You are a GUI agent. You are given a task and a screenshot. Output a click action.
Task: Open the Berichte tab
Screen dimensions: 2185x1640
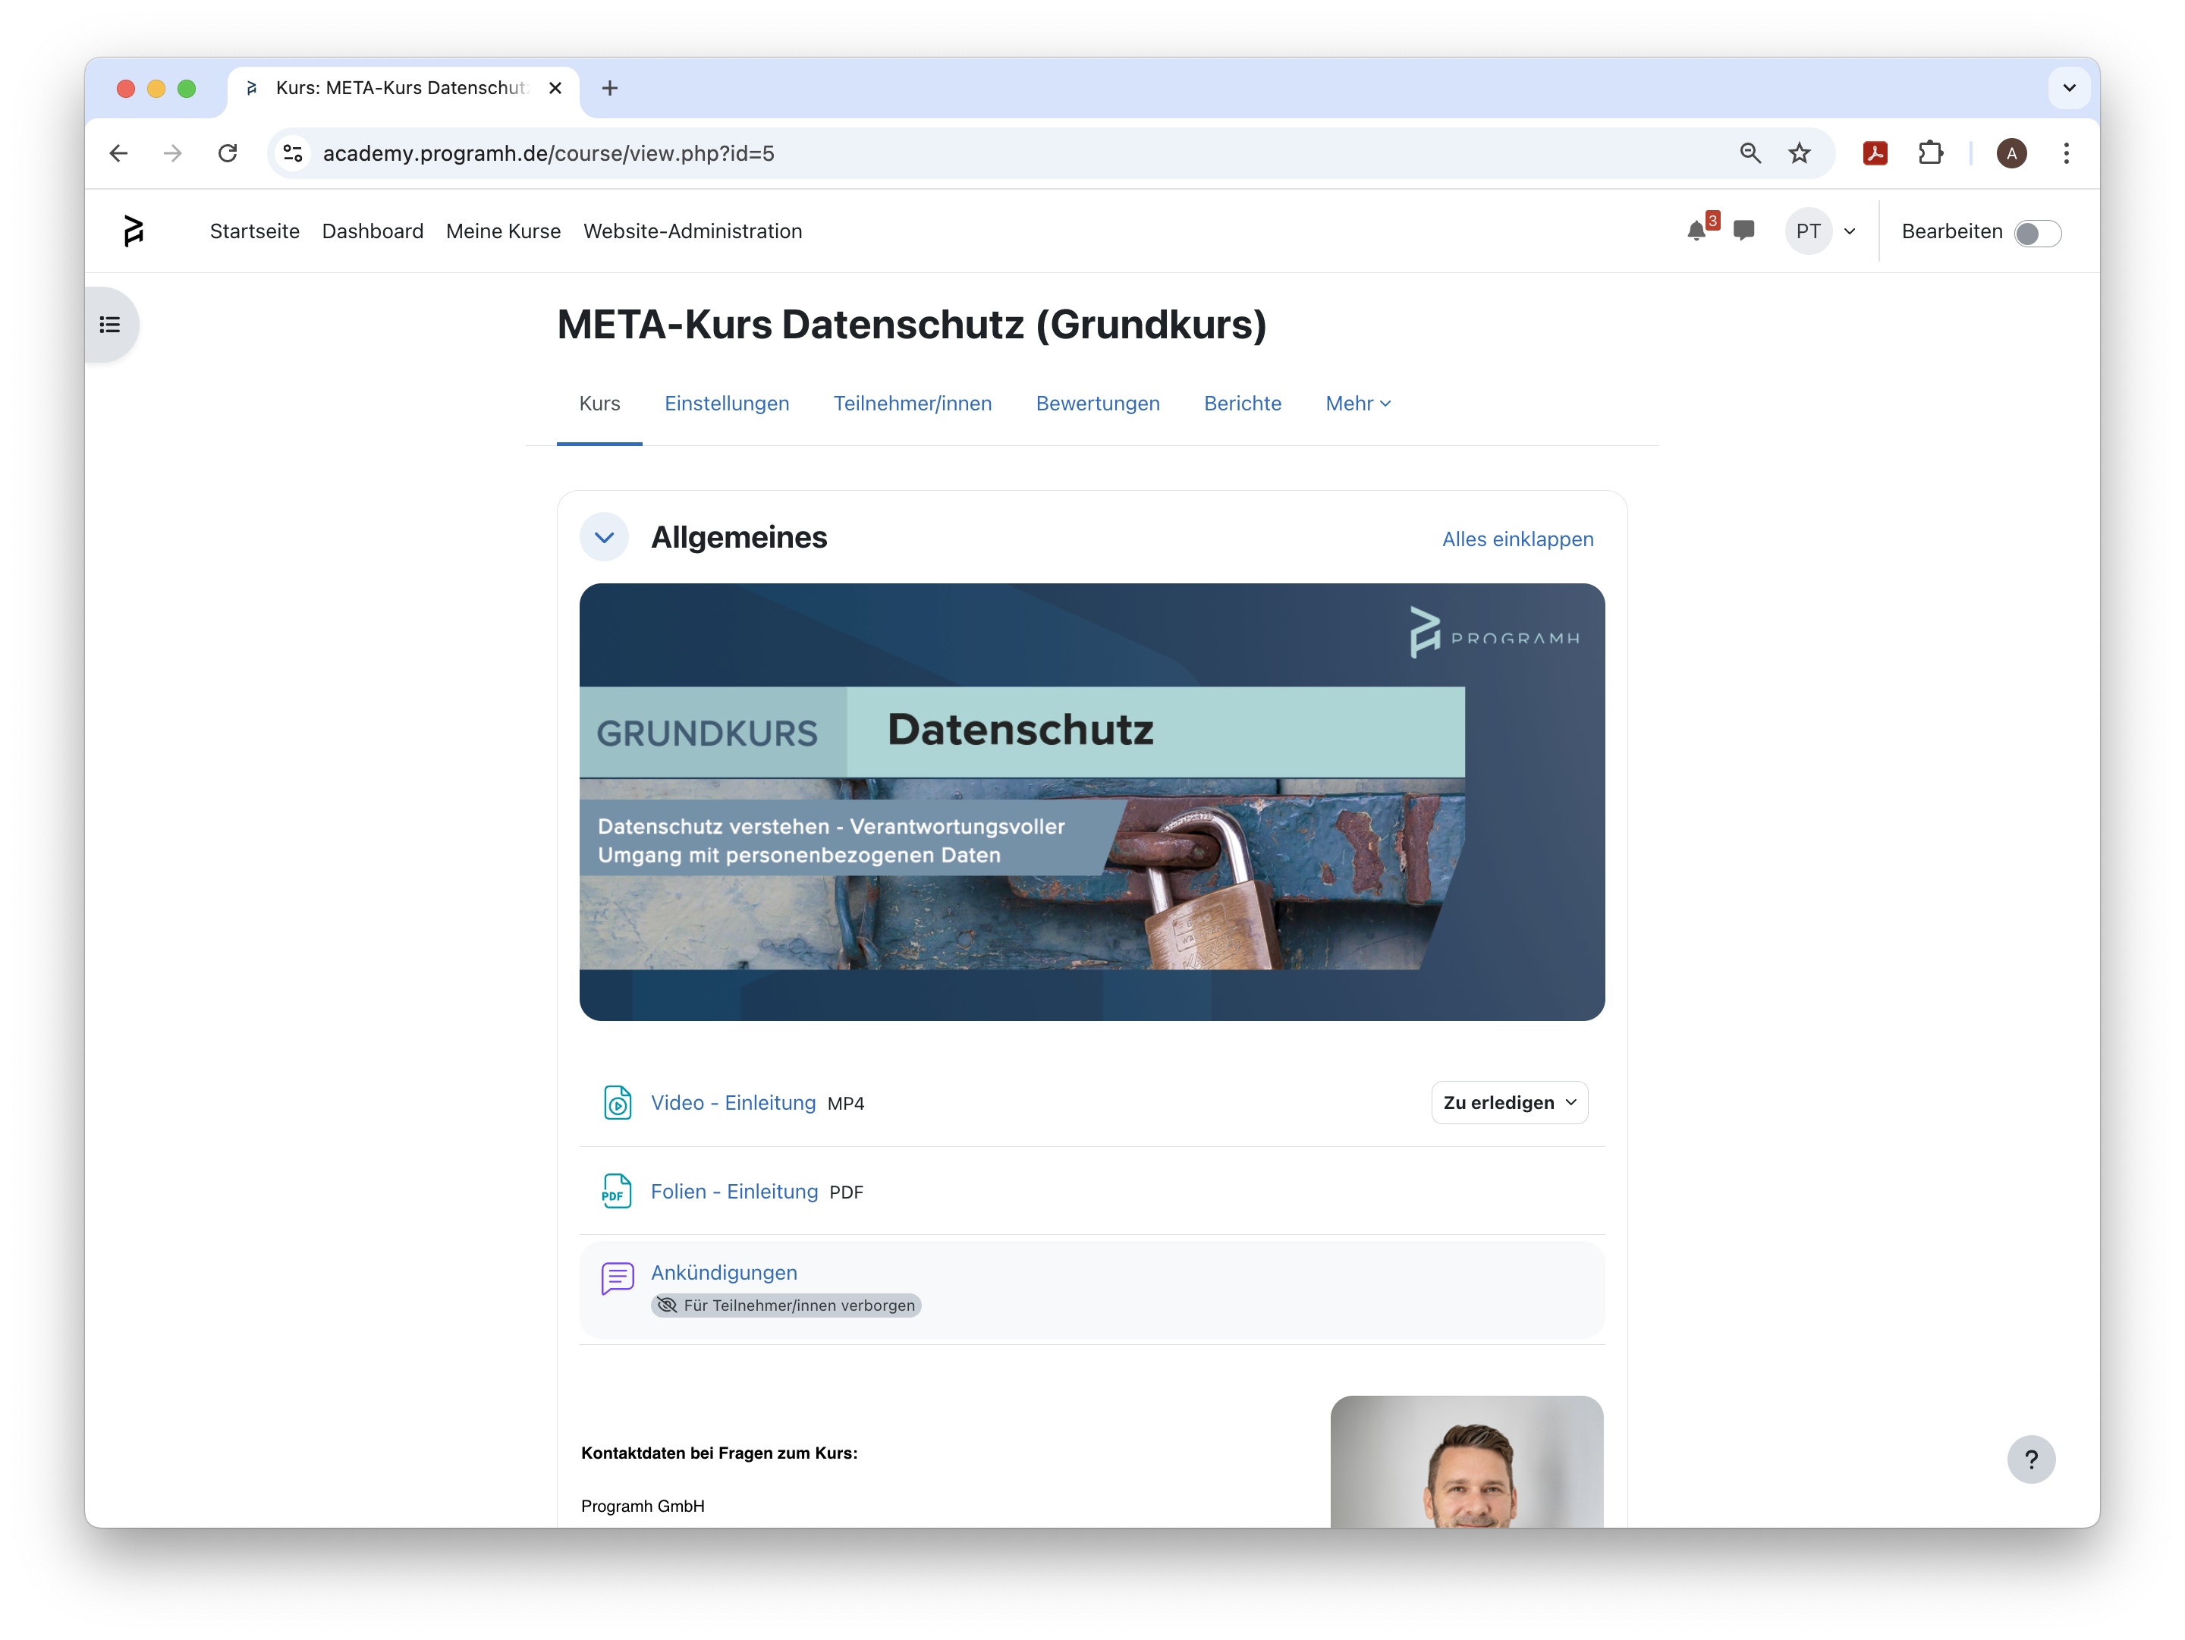pos(1243,403)
